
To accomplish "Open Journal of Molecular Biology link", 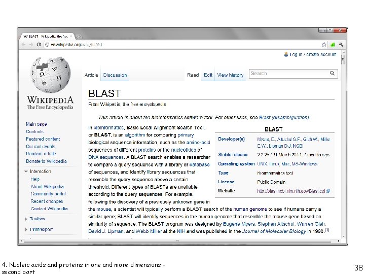I will tap(274, 231).
